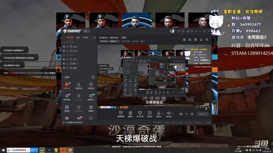Screen dimensions: 273x153
Task: Open the 房管助手 room manager tool
Action: tap(79, 86)
